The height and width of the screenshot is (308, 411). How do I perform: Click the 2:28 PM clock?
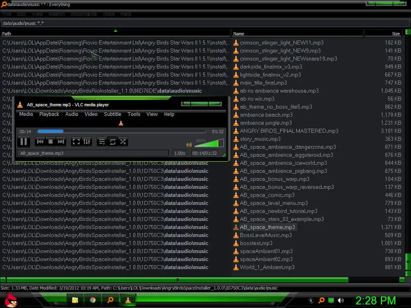376,300
